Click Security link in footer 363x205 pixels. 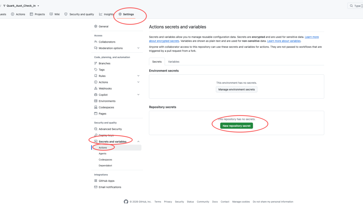[179, 202]
